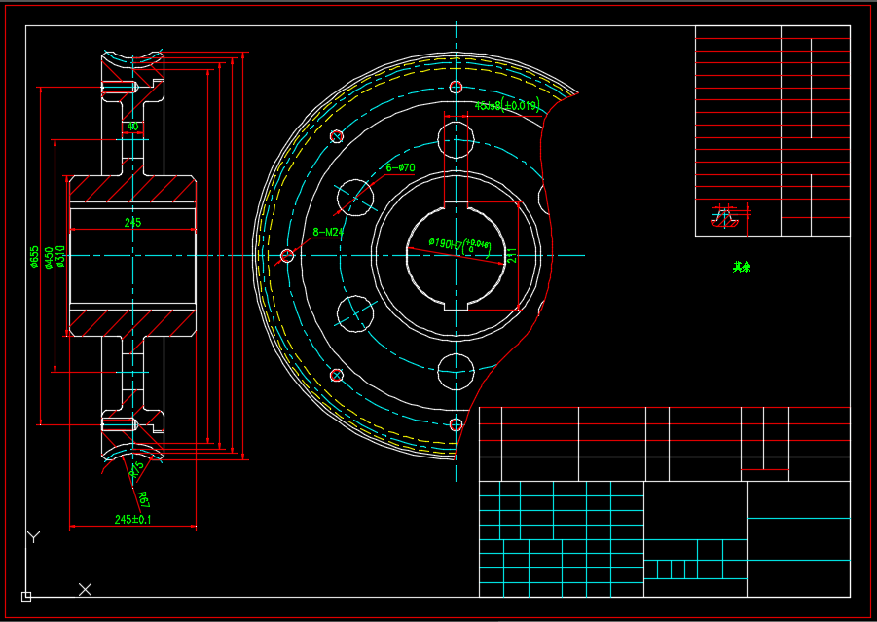Select the '45Js8(±0.019)' keyway width text
Screen dimensions: 877x622
(x=507, y=104)
